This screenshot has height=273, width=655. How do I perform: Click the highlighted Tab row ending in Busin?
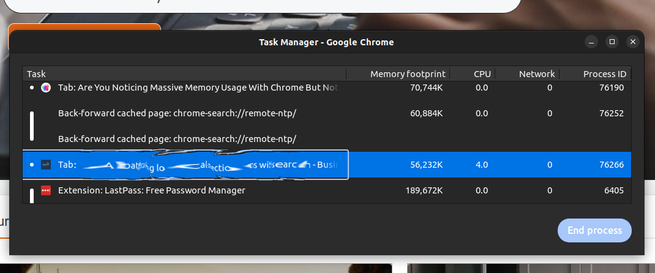[327, 165]
